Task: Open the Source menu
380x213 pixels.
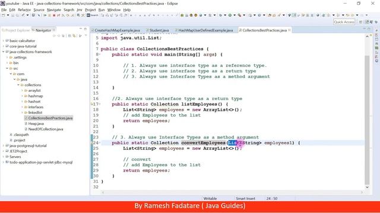Action: 39,10
